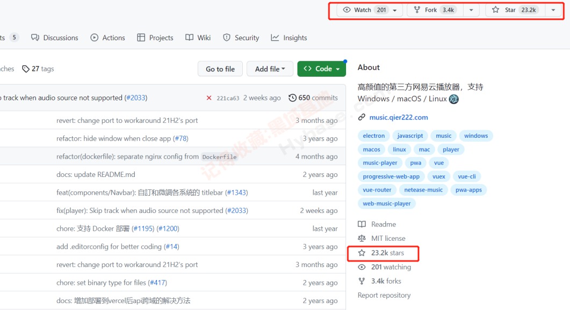Select the music topic tag
The height and width of the screenshot is (310, 570).
click(x=444, y=136)
